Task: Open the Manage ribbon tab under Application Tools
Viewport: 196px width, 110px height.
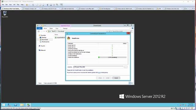Action: click(65, 28)
